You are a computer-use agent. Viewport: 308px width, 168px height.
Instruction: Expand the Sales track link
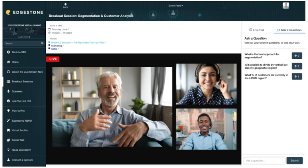tap(55, 49)
